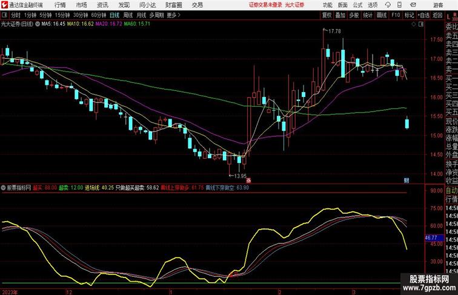
Task: Open the 发现 menu
Action: click(x=124, y=5)
